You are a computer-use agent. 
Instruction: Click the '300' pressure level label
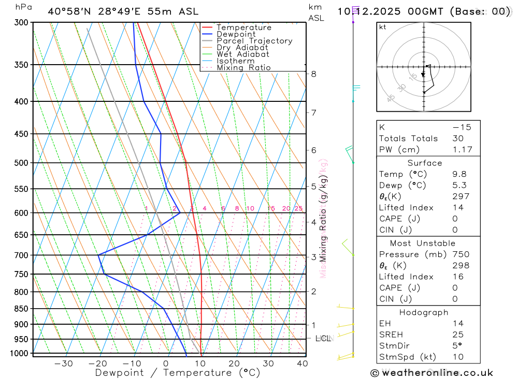point(21,22)
